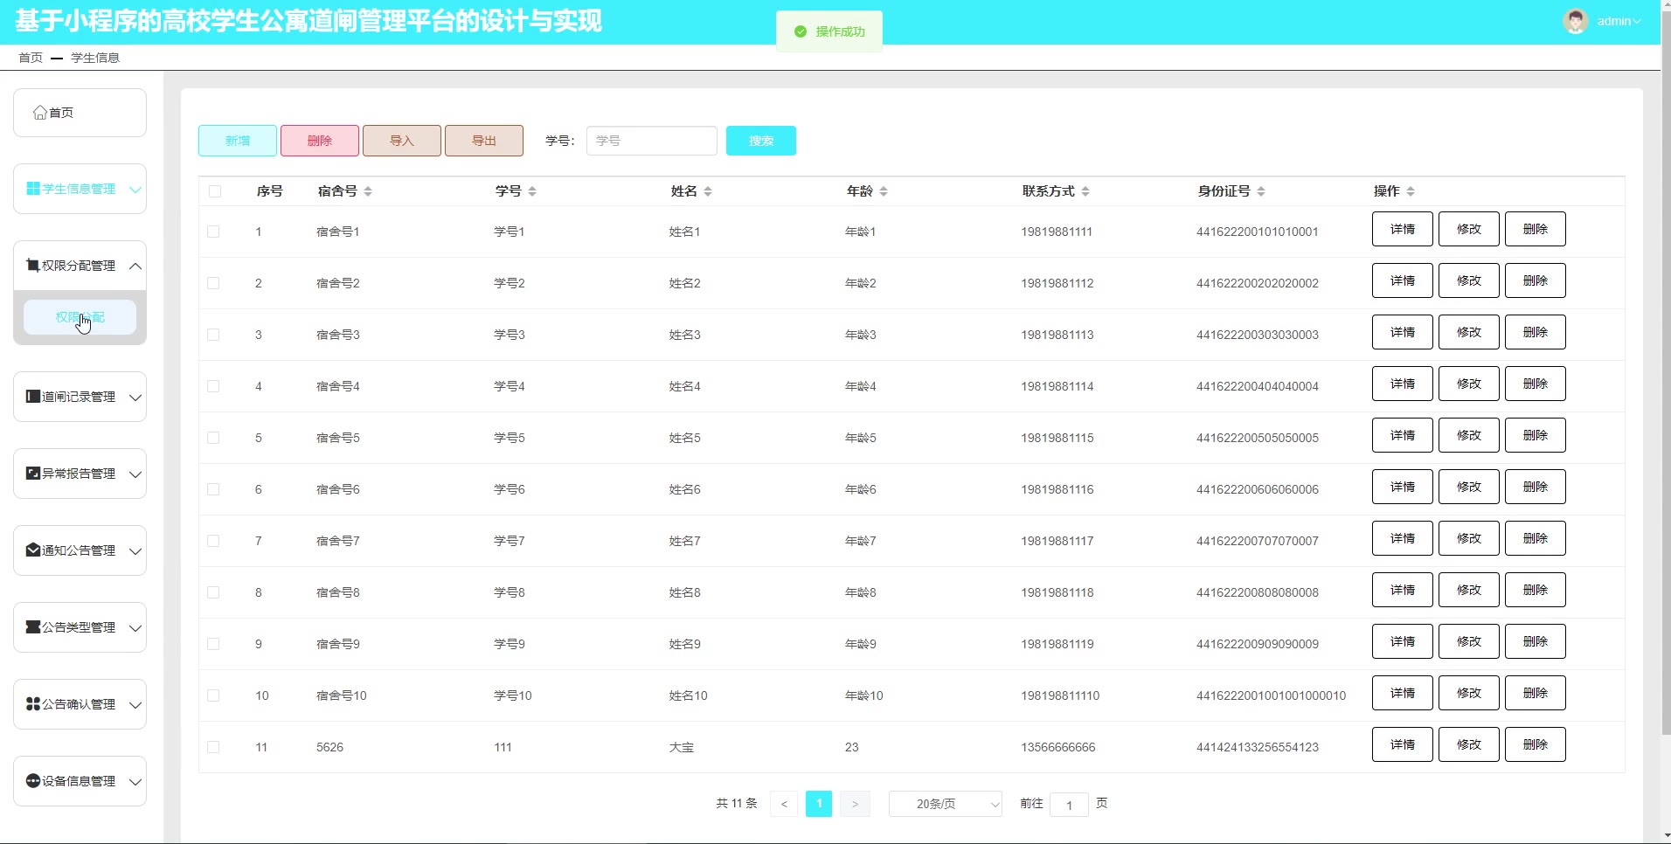Viewport: 1671px width, 844px height.
Task: Toggle the select-all checkbox in table header
Action: click(x=215, y=191)
